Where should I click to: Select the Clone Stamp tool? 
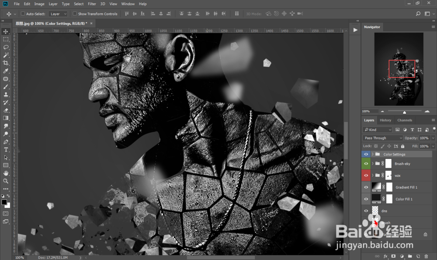point(6,95)
